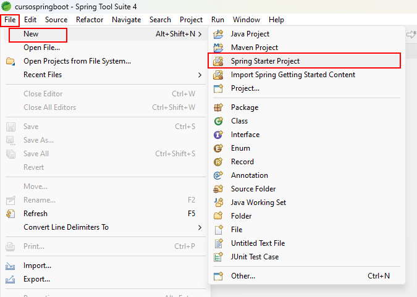Open the Source menu
This screenshot has width=417, height=297.
(56, 20)
